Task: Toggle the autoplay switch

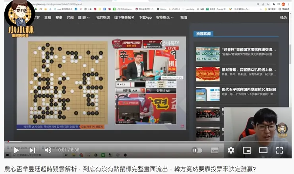Action: [197, 150]
